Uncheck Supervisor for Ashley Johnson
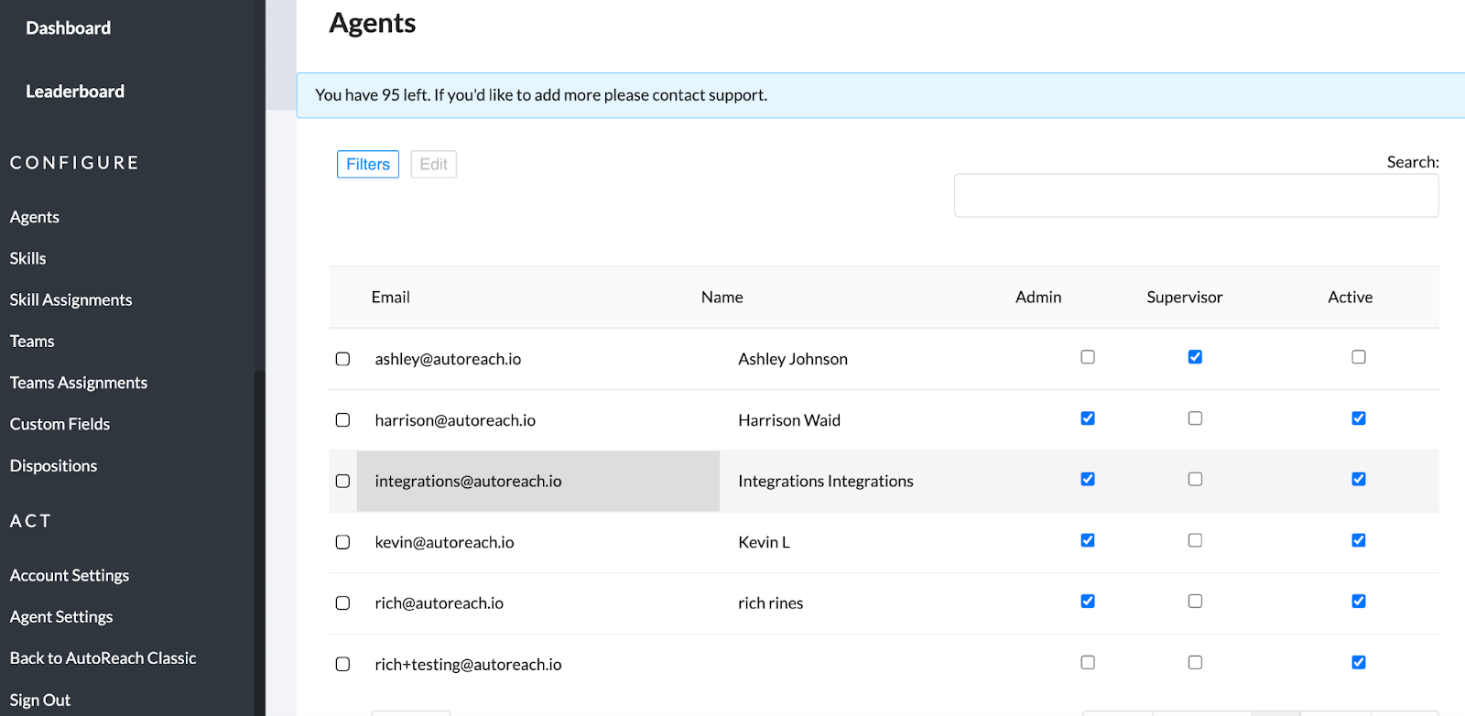This screenshot has height=716, width=1465. (1195, 357)
